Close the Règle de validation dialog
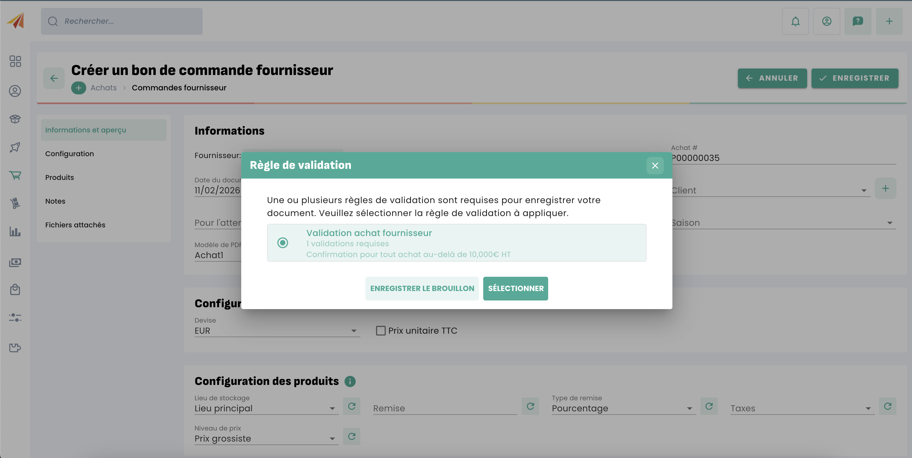This screenshot has width=912, height=458. (x=655, y=165)
